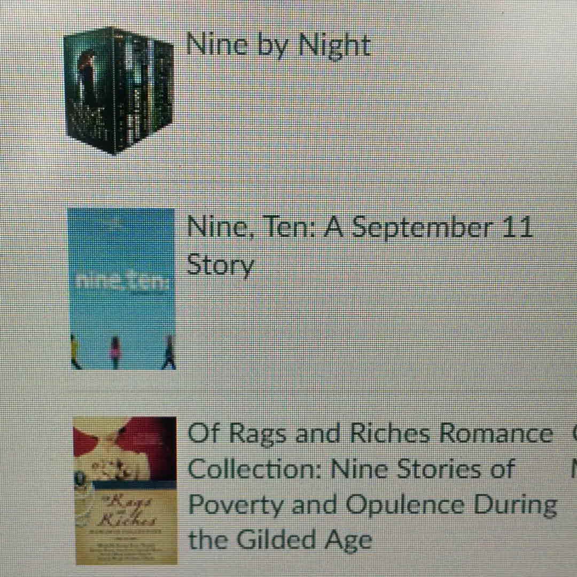Click "the Gilded Age" title text
The image size is (577, 577).
[280, 540]
